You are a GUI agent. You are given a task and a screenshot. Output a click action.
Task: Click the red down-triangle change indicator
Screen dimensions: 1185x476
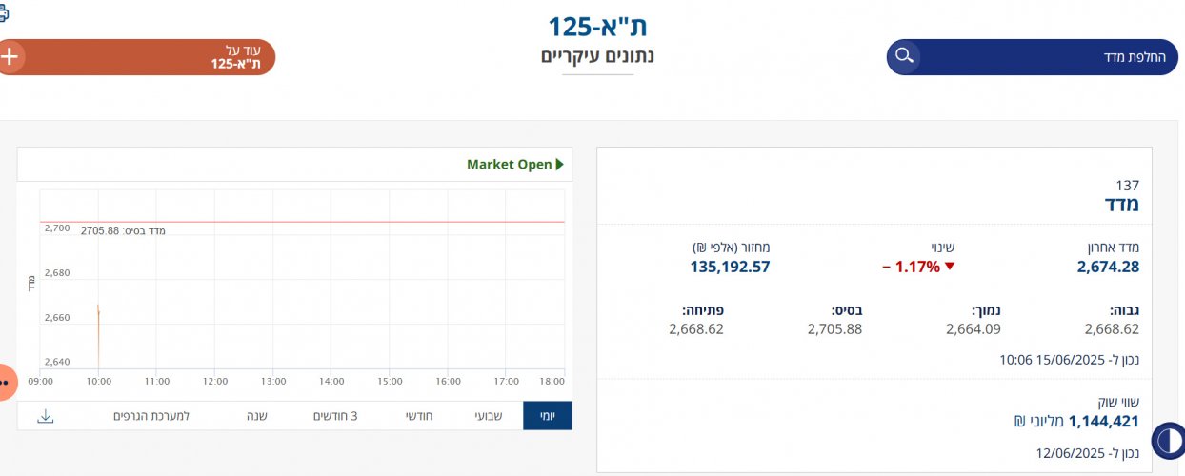pos(948,268)
